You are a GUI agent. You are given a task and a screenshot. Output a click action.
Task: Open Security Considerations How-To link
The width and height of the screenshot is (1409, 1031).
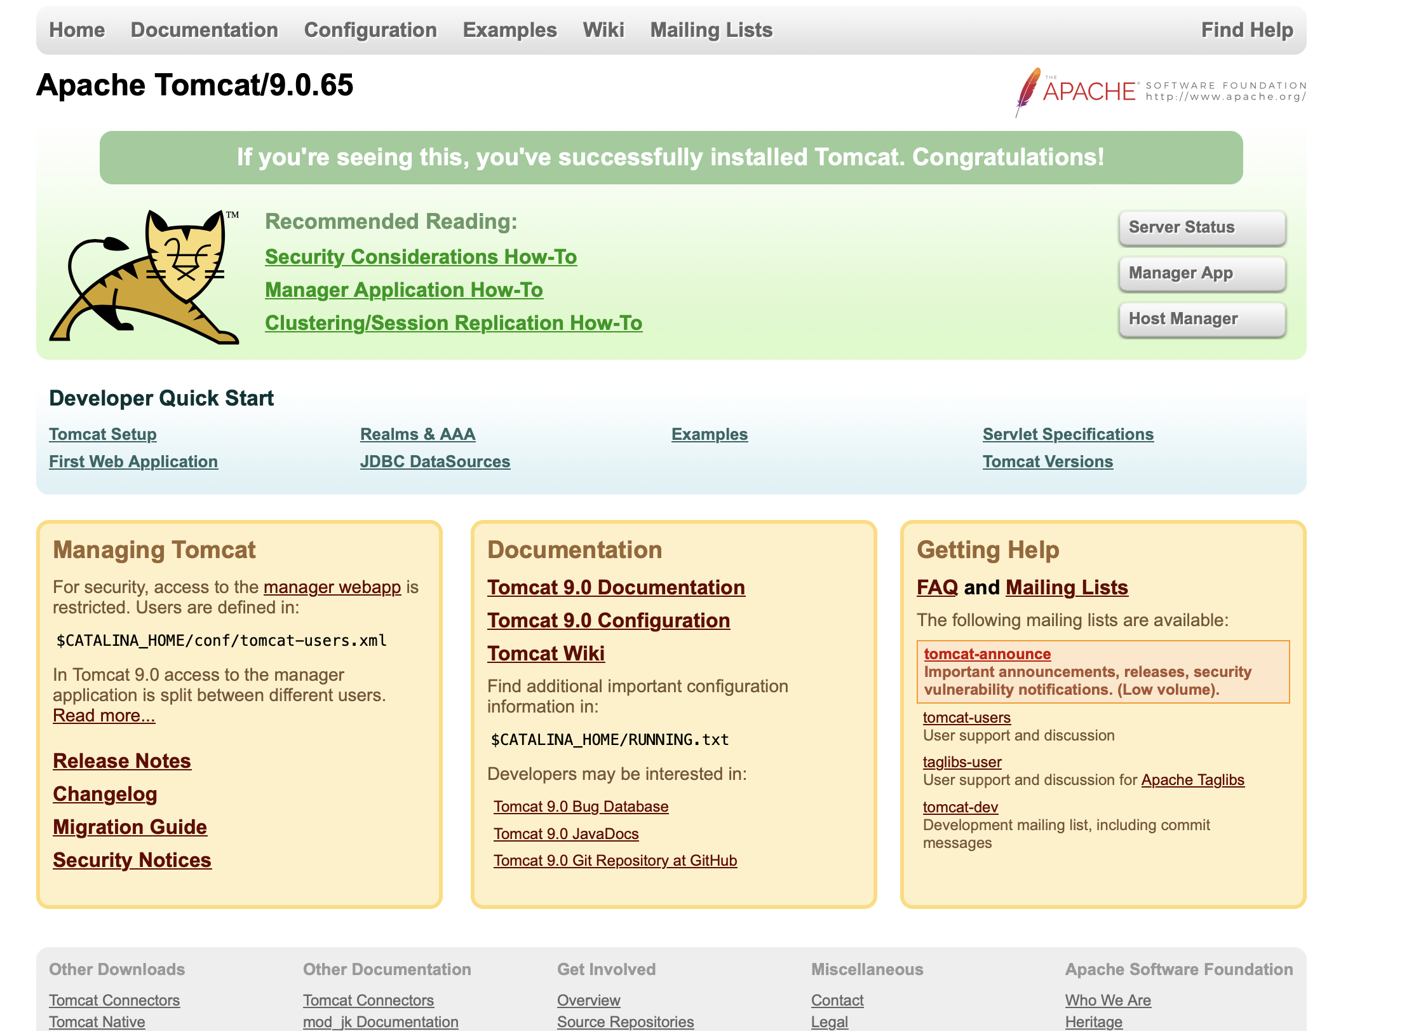421,257
